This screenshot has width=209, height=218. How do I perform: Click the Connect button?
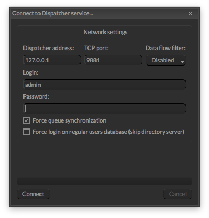[33, 194]
